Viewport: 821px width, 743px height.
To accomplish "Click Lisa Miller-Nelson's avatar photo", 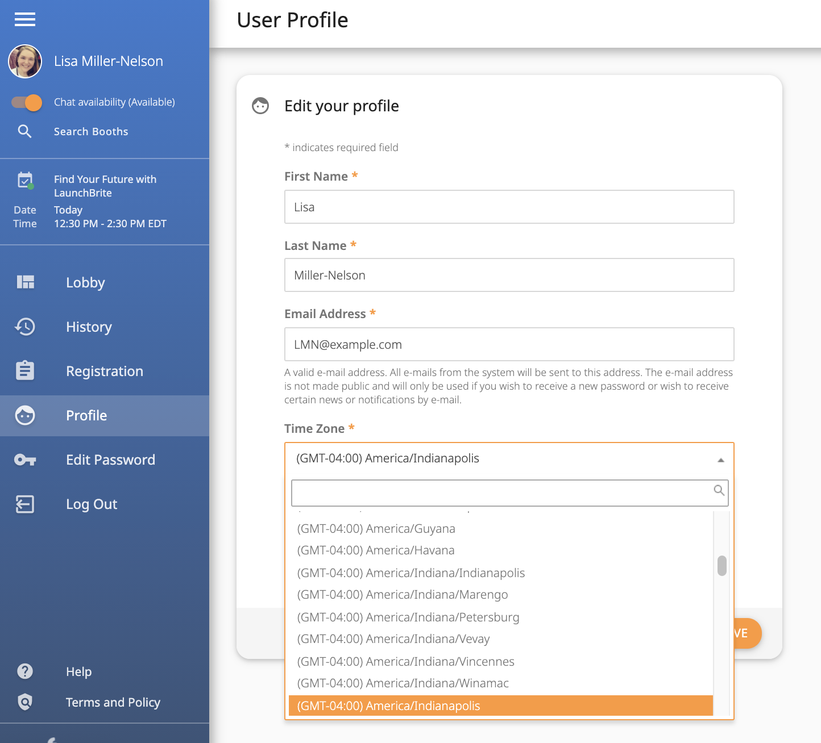I will coord(25,61).
